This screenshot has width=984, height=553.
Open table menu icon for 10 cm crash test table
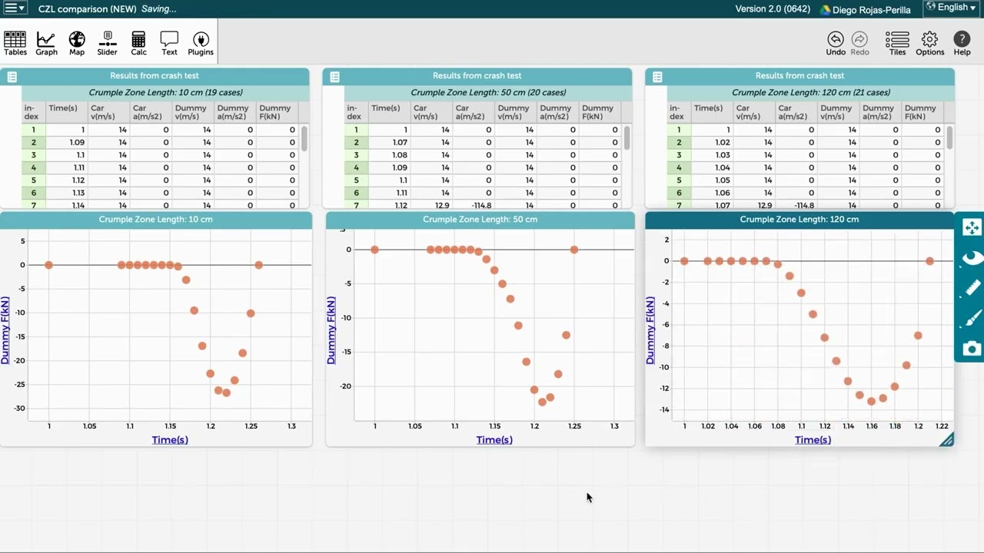click(12, 77)
